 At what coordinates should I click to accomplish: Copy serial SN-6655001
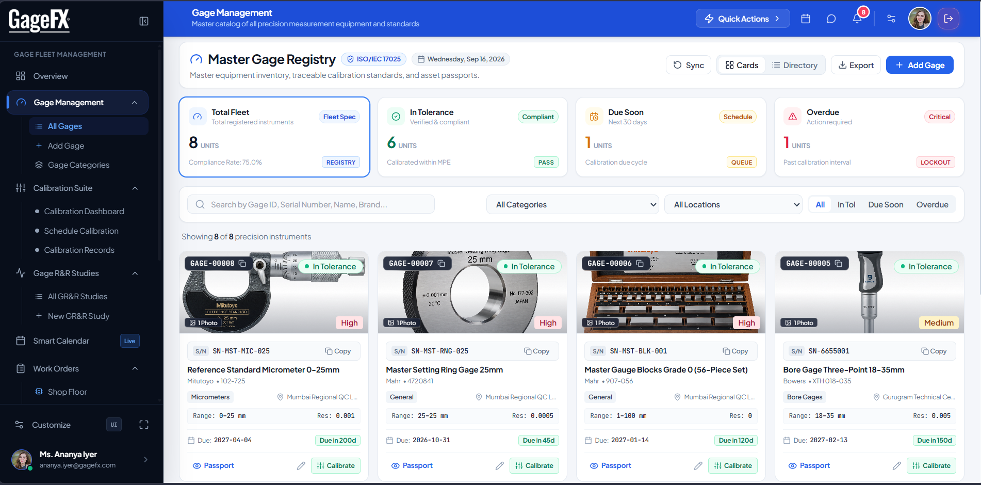tap(934, 351)
